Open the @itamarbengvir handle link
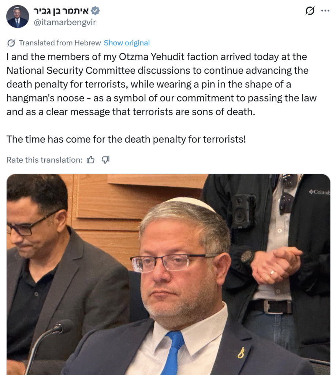336x375 pixels. tap(65, 22)
